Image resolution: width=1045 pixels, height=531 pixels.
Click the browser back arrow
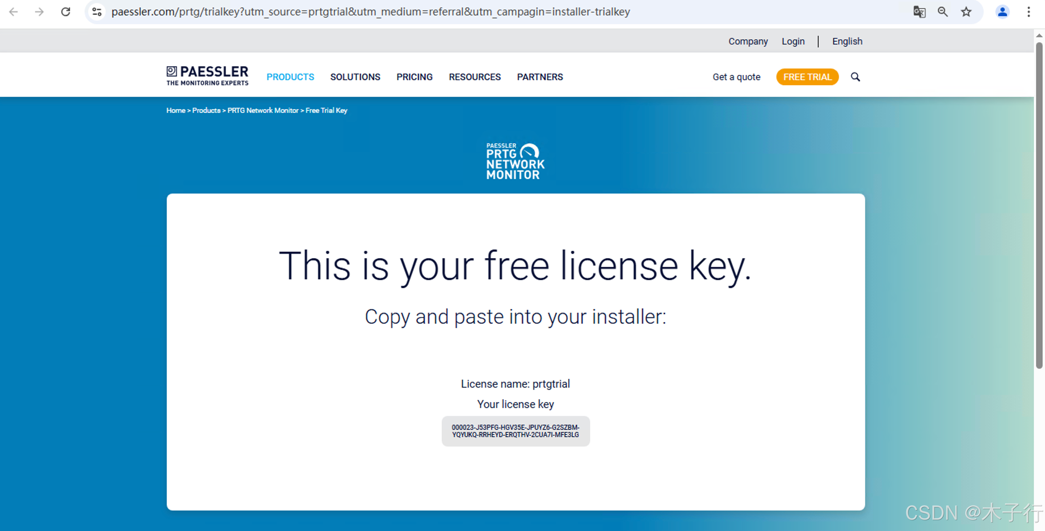click(13, 12)
